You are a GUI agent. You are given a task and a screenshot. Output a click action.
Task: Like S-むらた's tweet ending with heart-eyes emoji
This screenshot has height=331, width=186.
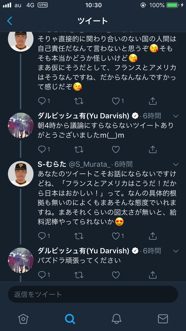point(116,236)
